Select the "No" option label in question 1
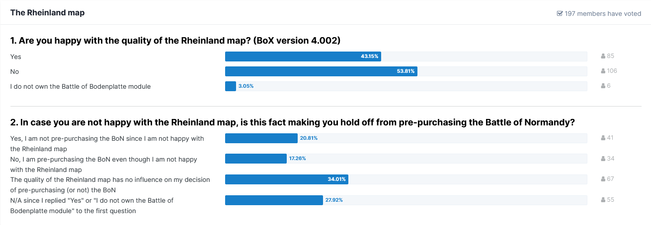This screenshot has height=225, width=651. [x=14, y=72]
